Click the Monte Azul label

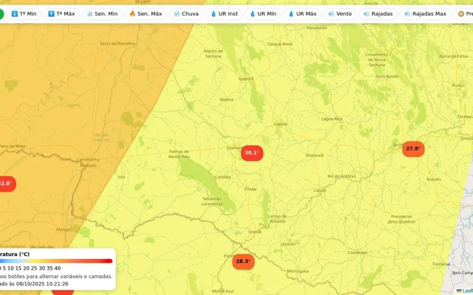(222, 291)
